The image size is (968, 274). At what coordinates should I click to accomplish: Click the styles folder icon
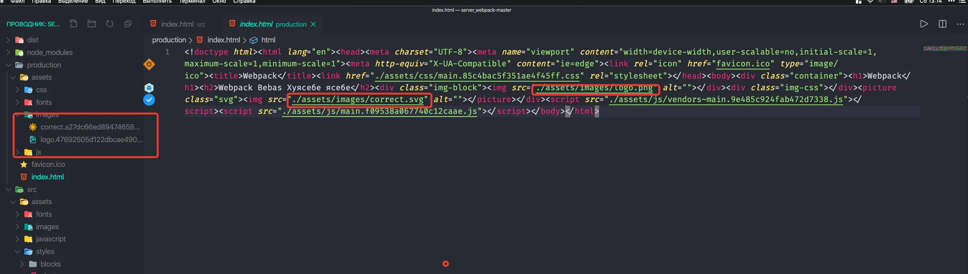click(x=28, y=252)
